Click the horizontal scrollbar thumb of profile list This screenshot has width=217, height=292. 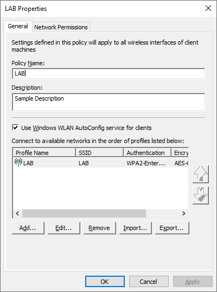tap(84, 213)
